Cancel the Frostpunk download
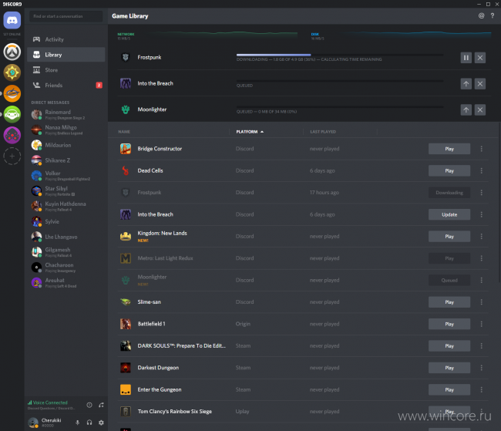The image size is (501, 431). (480, 58)
